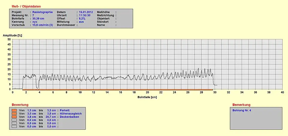Select the first gray empty evaluation swatch

pyautogui.click(x=14, y=120)
